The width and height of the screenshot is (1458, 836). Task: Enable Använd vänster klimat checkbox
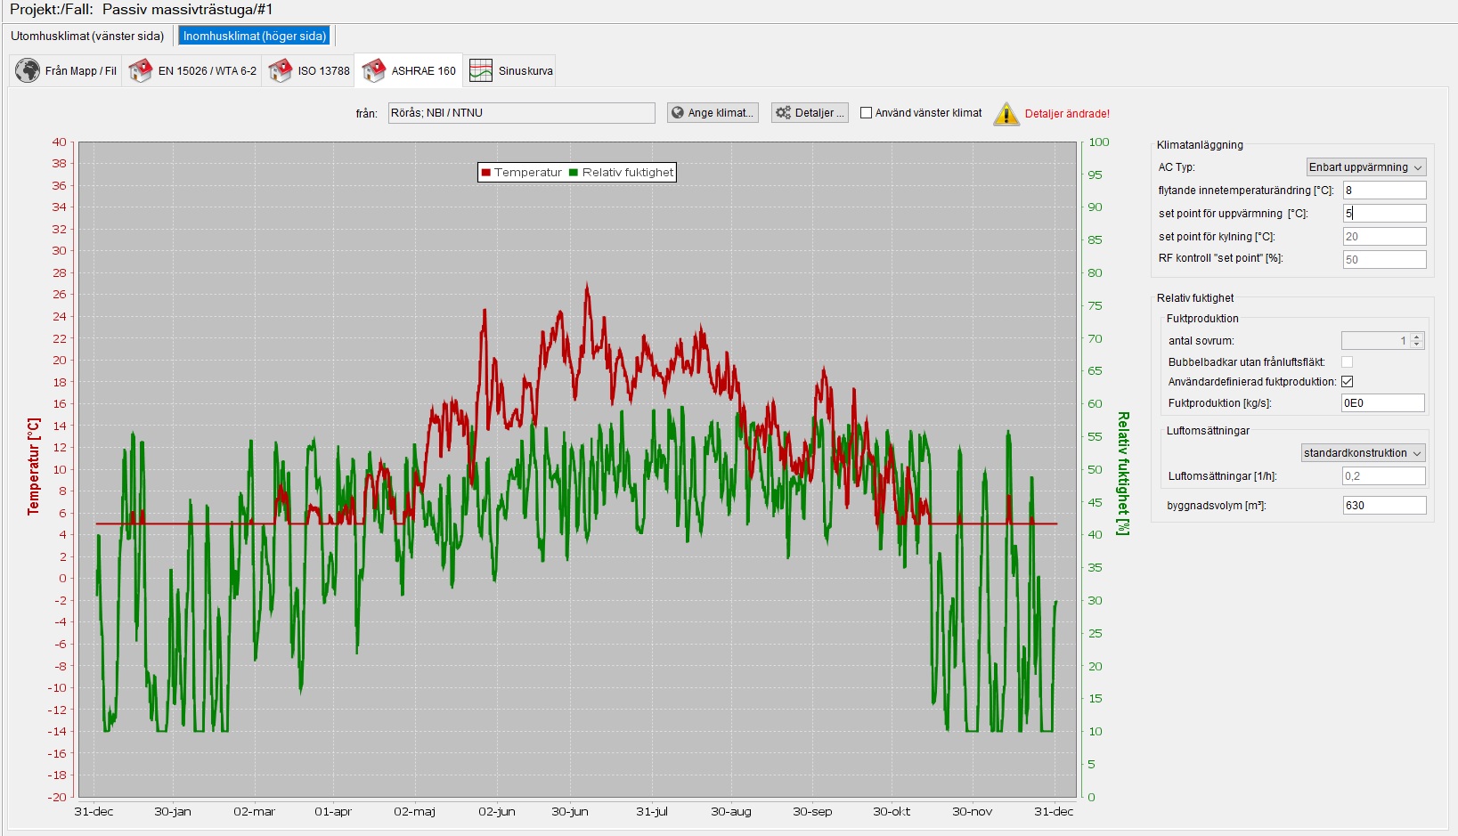click(x=866, y=113)
